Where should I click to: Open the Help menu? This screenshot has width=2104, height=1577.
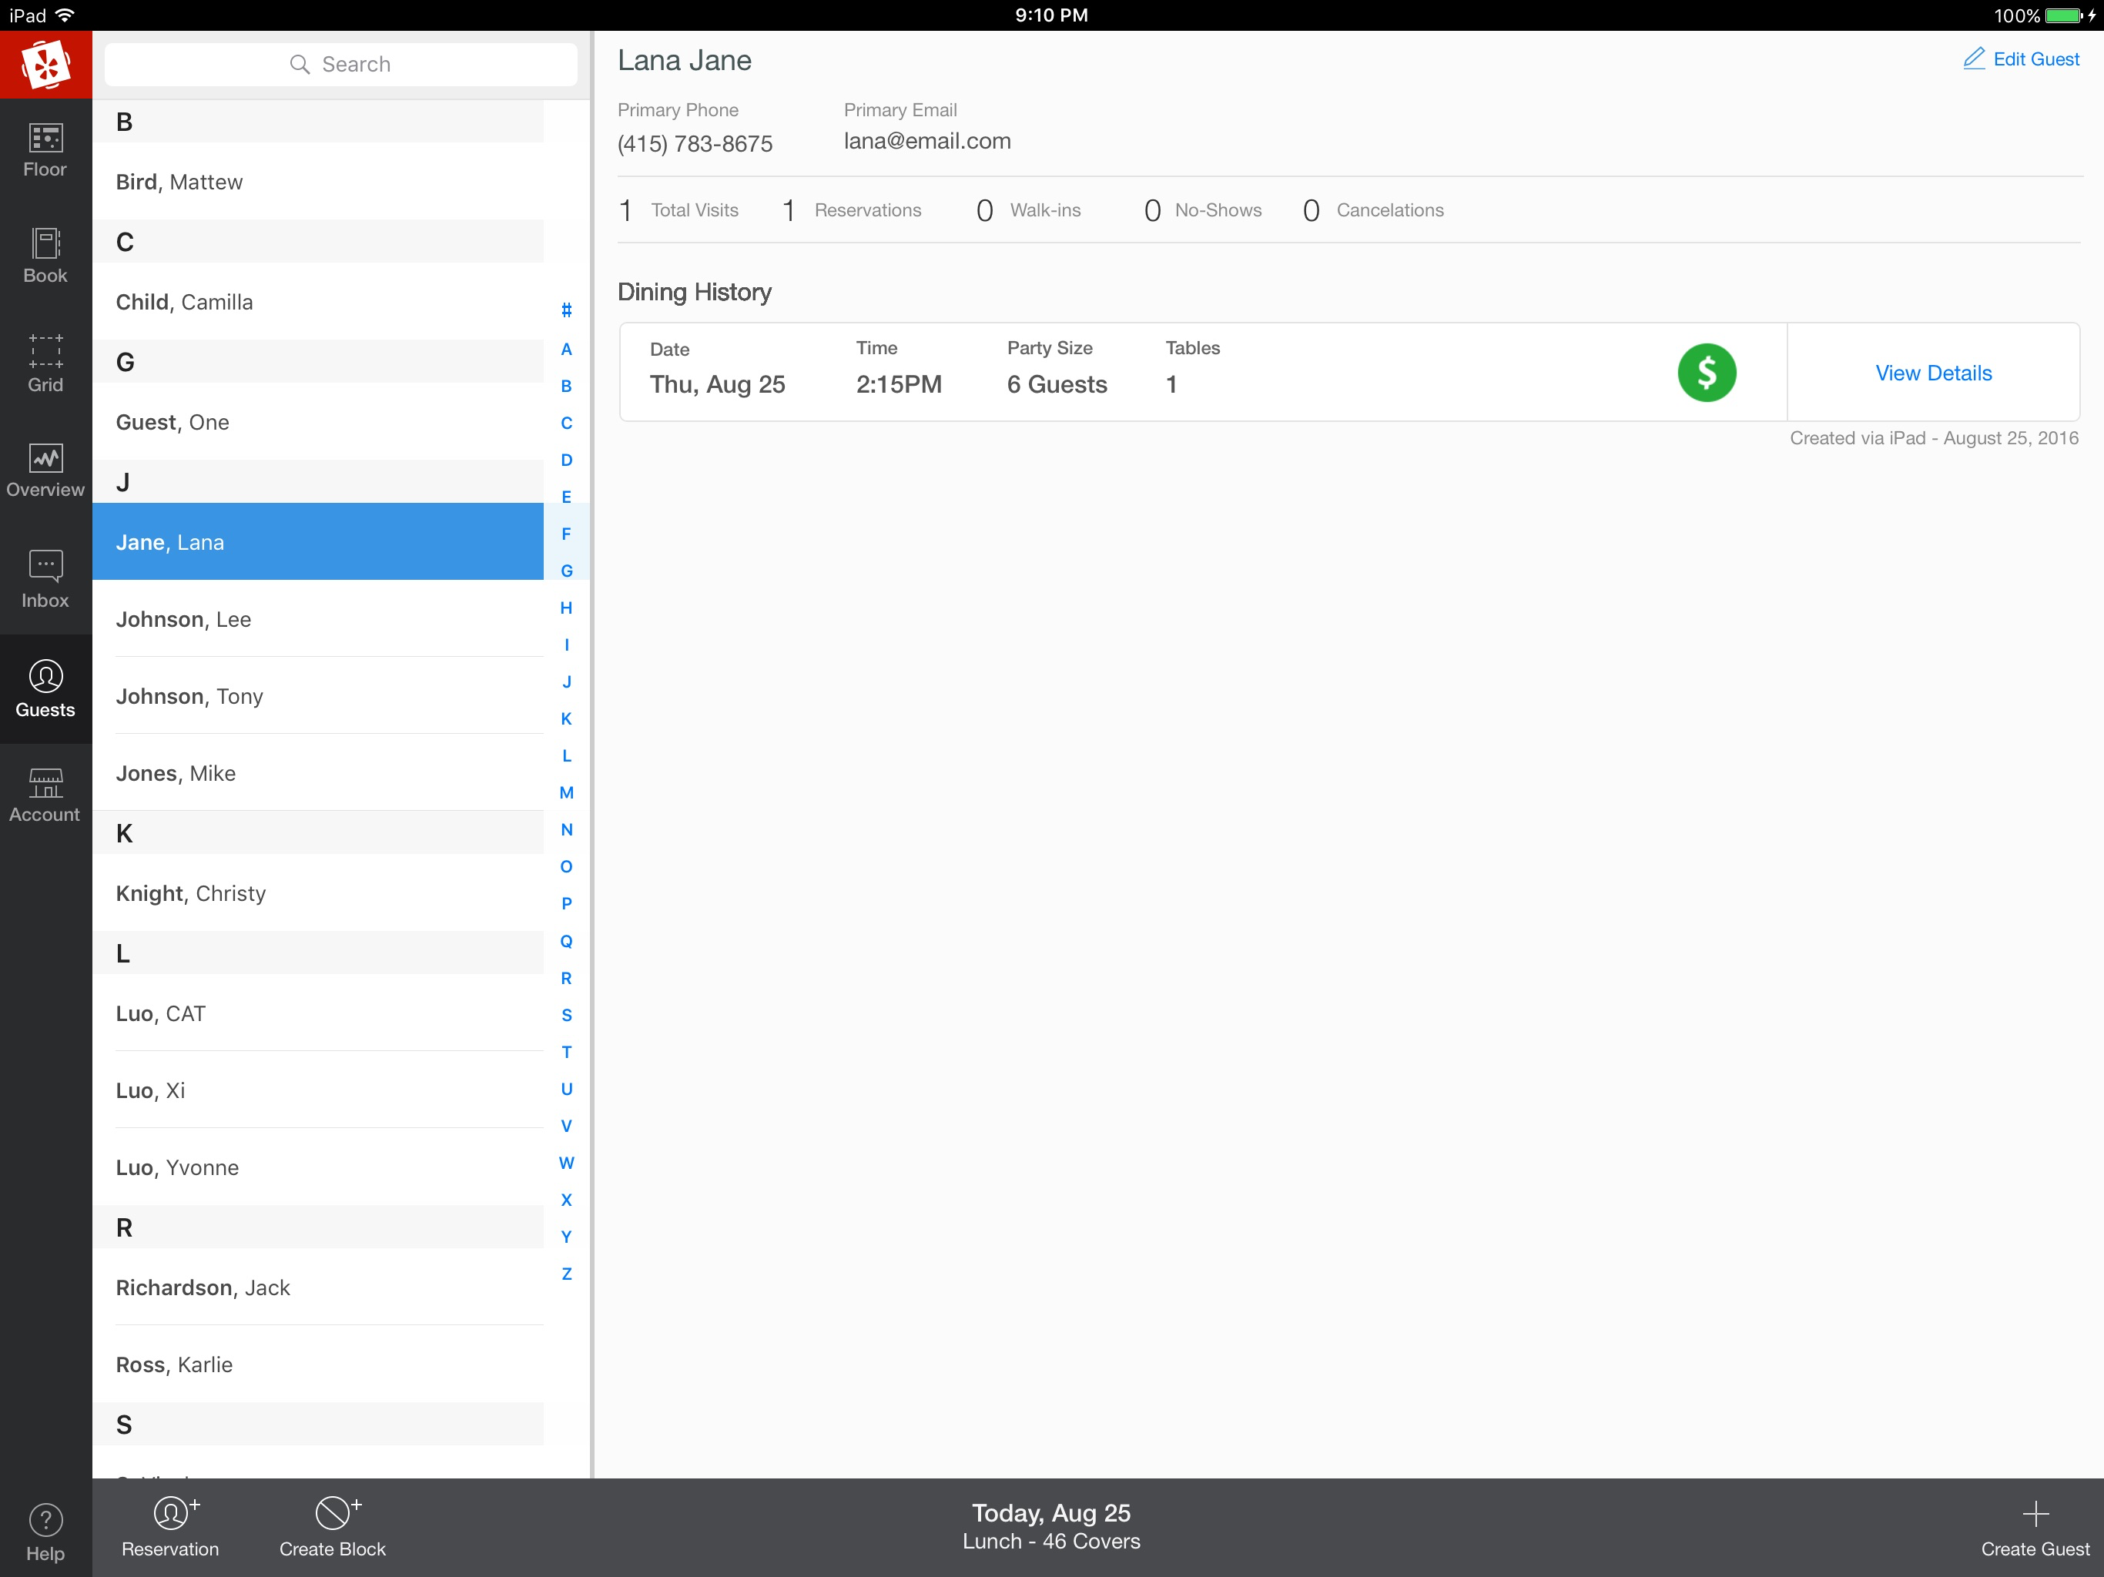pyautogui.click(x=45, y=1532)
